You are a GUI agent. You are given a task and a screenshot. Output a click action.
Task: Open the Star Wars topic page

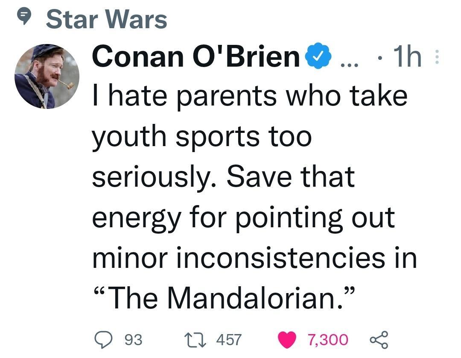[106, 18]
